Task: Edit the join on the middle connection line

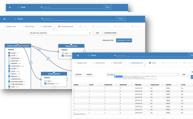Action: (x=48, y=59)
